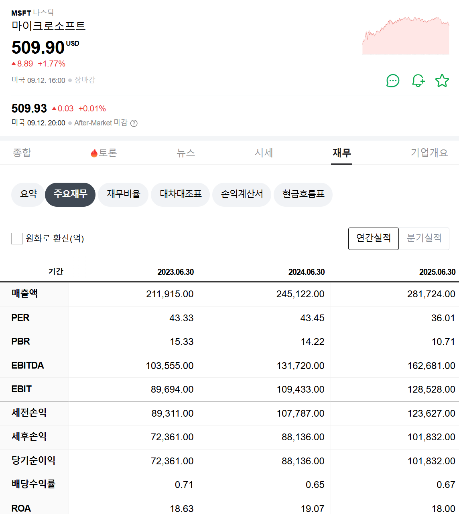Click the 2024.06.30 column header
The height and width of the screenshot is (514, 459).
click(x=307, y=272)
